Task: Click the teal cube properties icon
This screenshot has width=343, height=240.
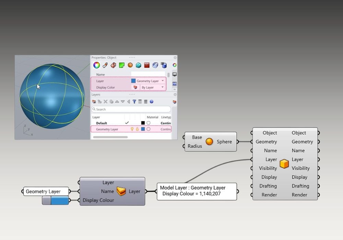Action: click(138, 65)
